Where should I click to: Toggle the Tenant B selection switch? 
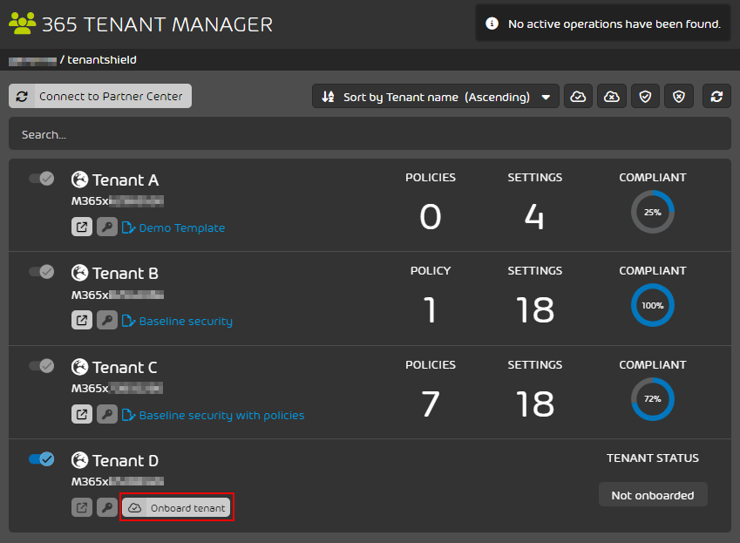42,272
